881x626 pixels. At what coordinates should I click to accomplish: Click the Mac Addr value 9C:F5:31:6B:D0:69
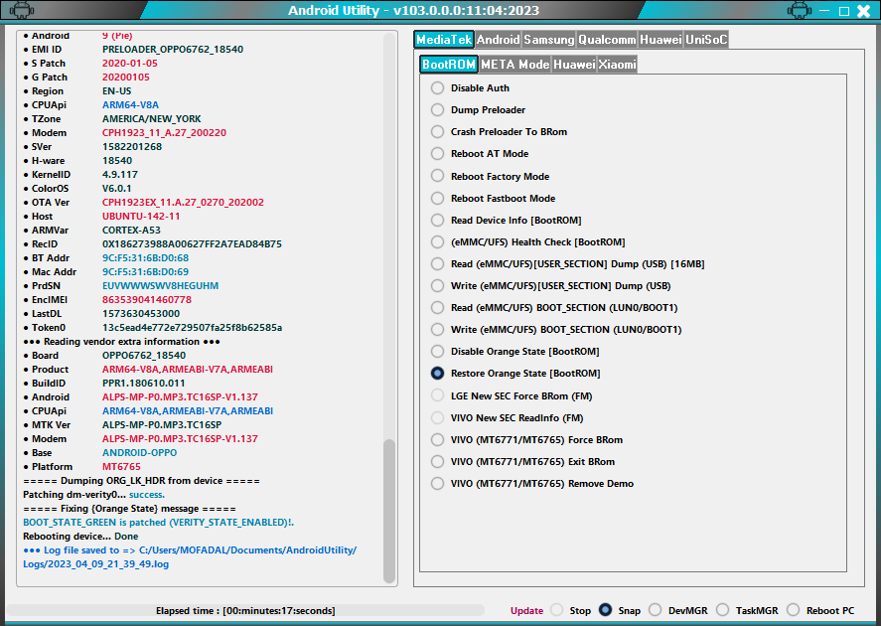coord(146,272)
